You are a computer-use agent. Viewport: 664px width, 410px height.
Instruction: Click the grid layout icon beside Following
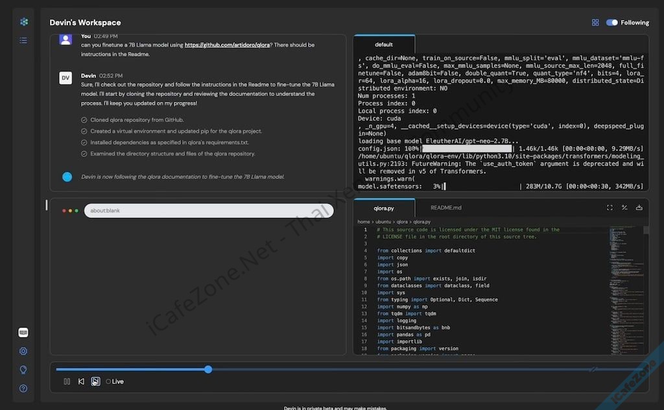[595, 23]
